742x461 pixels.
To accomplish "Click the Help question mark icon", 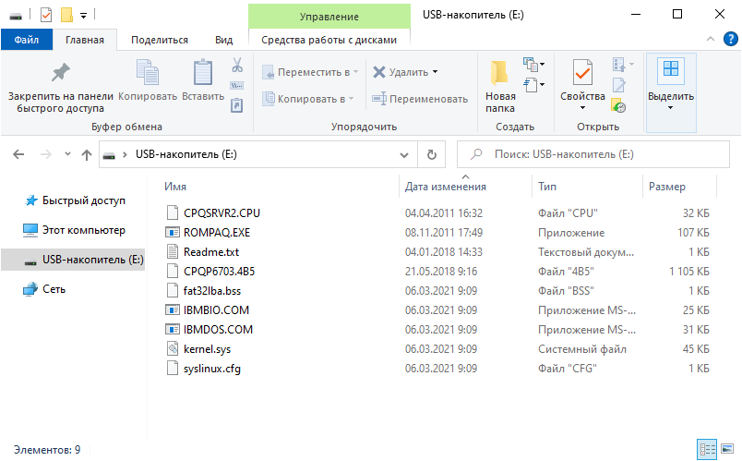I will 730,39.
